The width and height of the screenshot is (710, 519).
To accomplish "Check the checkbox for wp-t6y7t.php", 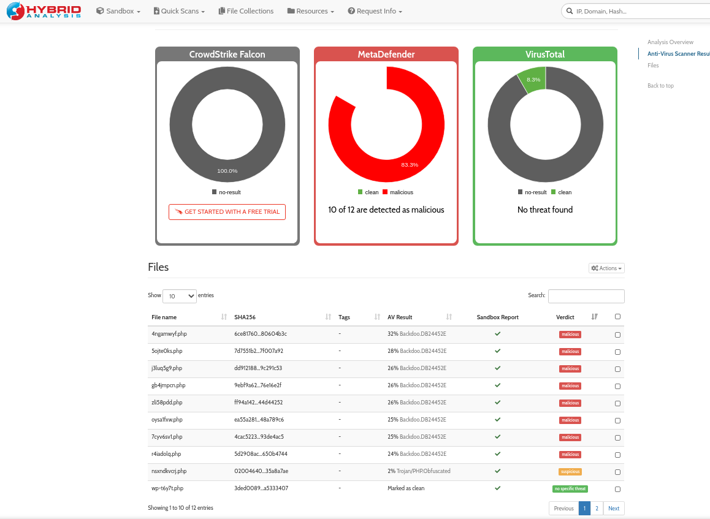I will (x=617, y=488).
